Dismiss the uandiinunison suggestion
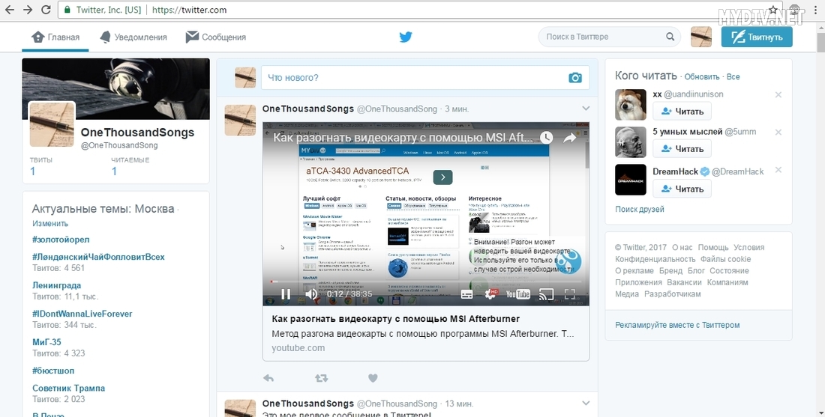 click(778, 94)
